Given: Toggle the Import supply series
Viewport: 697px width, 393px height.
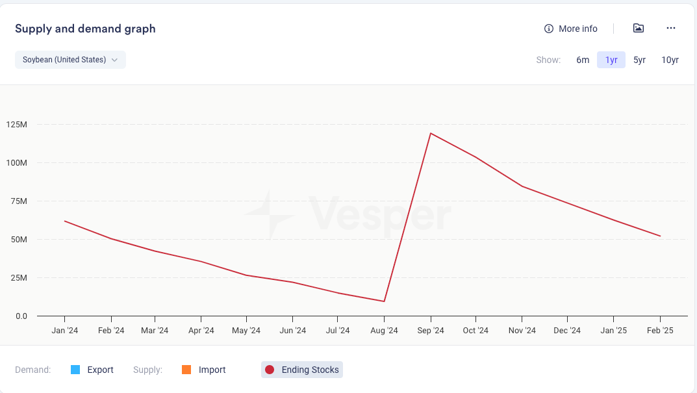Looking at the screenshot, I should click(212, 370).
